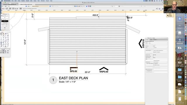Open the Configuration dropdown in Object Info palette
Screen dimensions: 187x105
(160, 62)
